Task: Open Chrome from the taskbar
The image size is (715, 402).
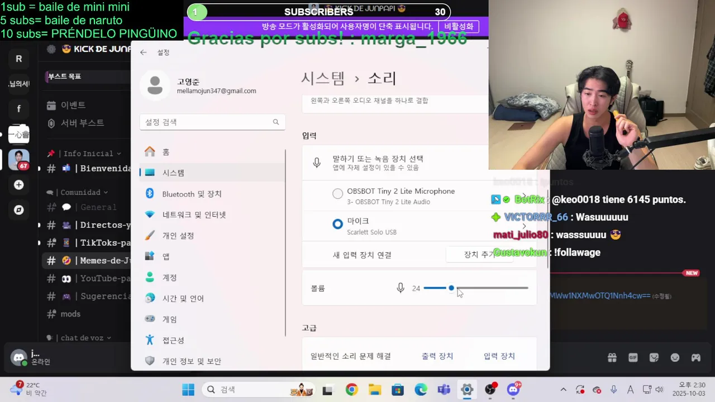Action: (351, 390)
